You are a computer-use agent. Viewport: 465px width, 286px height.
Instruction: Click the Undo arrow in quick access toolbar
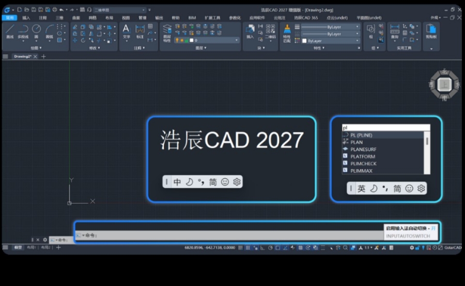(61, 10)
